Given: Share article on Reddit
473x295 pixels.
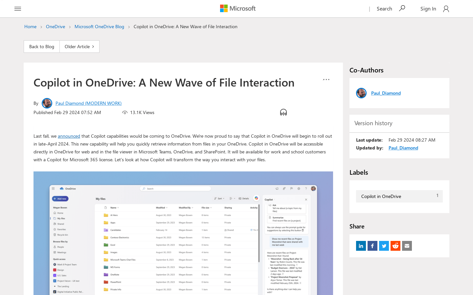Looking at the screenshot, I should point(395,246).
